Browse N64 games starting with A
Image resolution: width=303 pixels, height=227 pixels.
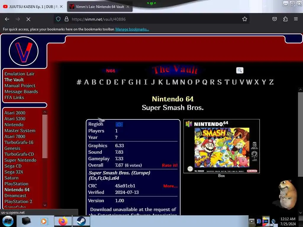87,82
